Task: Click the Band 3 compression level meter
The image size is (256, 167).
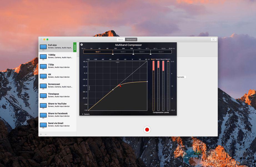Action: click(163, 86)
